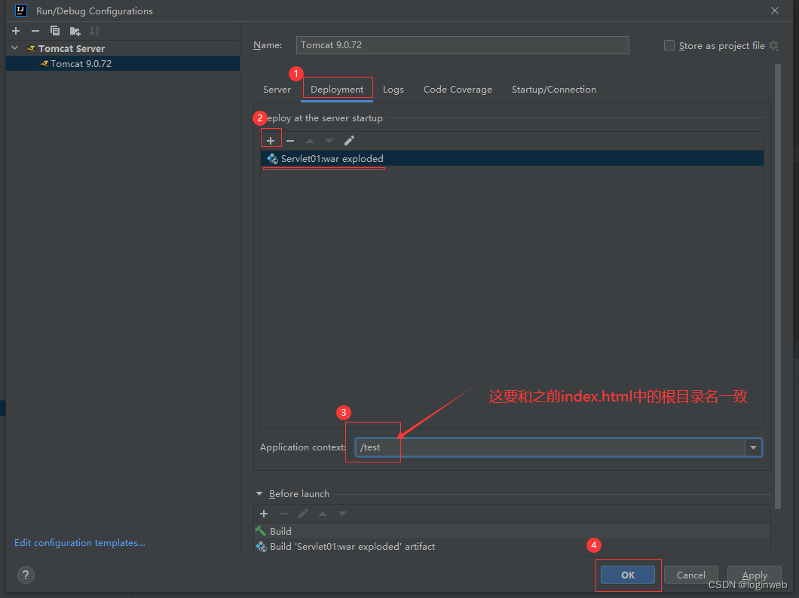The height and width of the screenshot is (598, 799).
Task: Select Build 'Servlet01:war exploded' artifact row
Action: tap(512, 546)
